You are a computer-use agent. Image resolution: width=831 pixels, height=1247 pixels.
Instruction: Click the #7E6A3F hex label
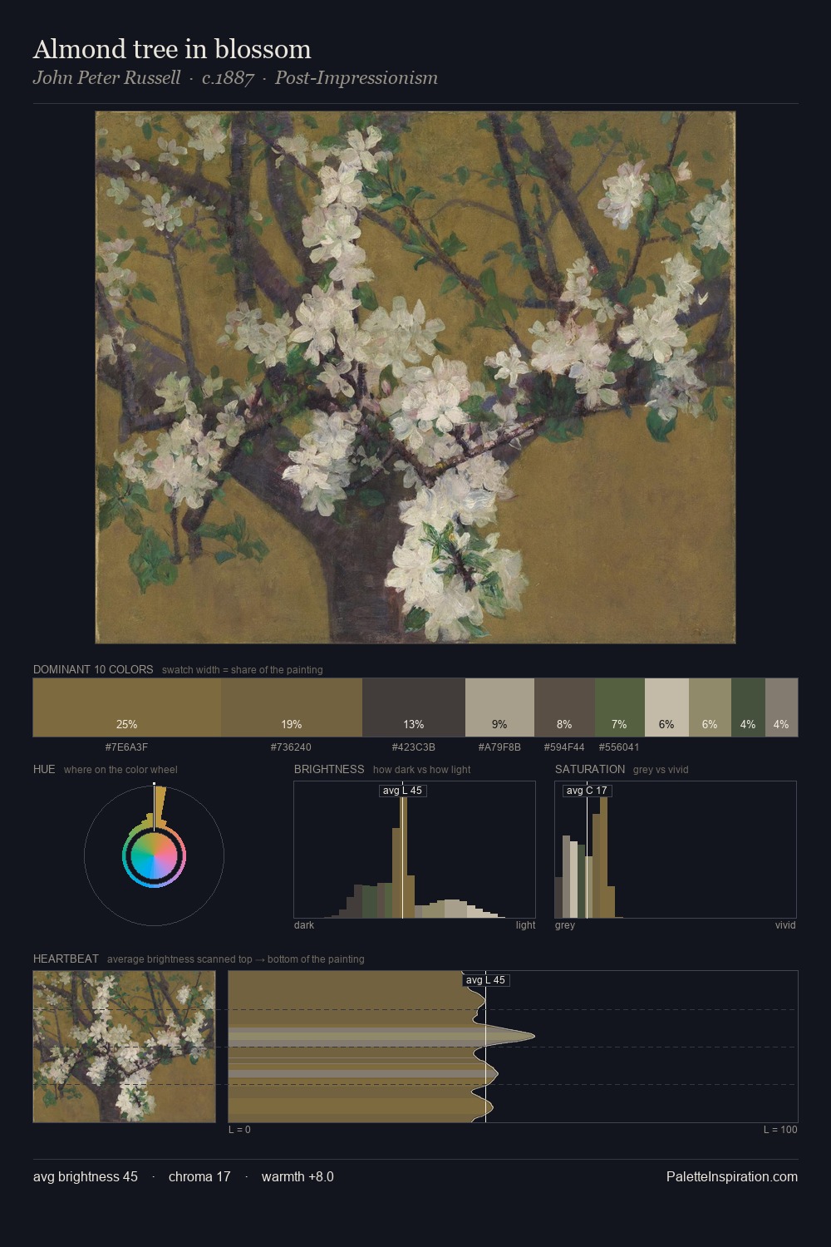(x=127, y=747)
